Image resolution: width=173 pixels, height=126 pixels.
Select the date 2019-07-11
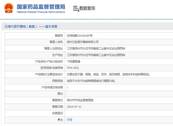74,107
